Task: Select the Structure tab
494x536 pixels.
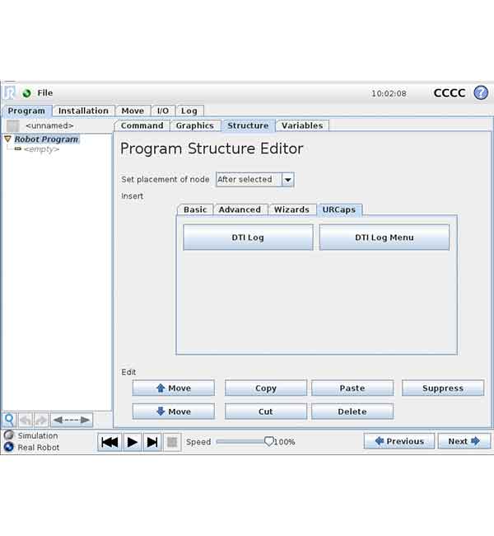Action: coord(248,125)
